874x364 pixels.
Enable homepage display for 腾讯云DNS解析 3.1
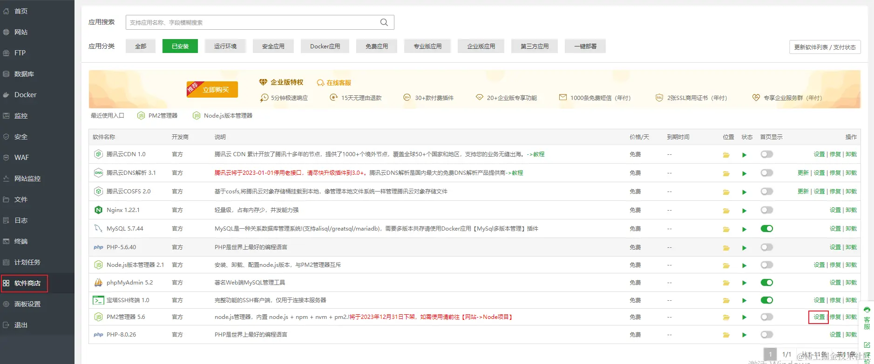[766, 173]
